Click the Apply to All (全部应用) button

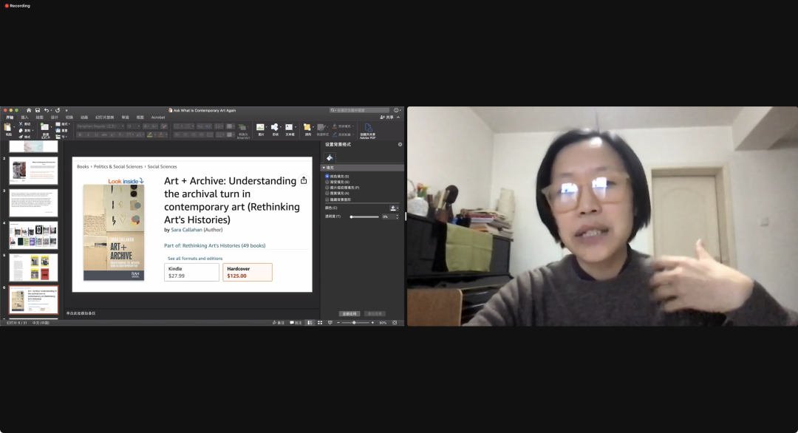click(349, 313)
